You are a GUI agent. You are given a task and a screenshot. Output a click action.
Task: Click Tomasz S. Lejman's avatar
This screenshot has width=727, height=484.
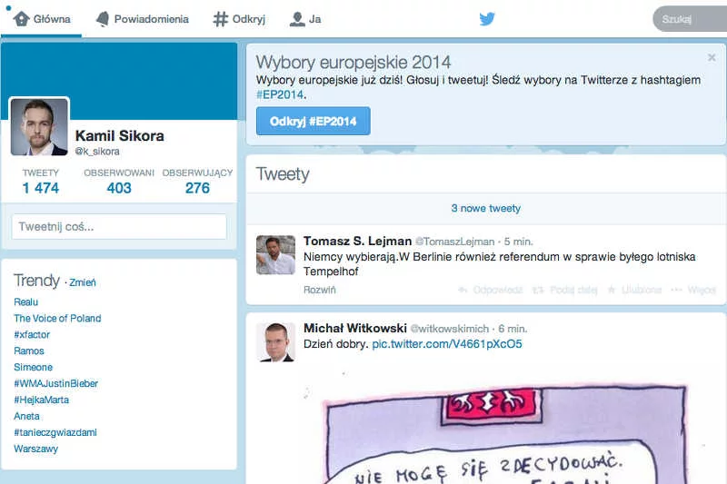point(276,255)
